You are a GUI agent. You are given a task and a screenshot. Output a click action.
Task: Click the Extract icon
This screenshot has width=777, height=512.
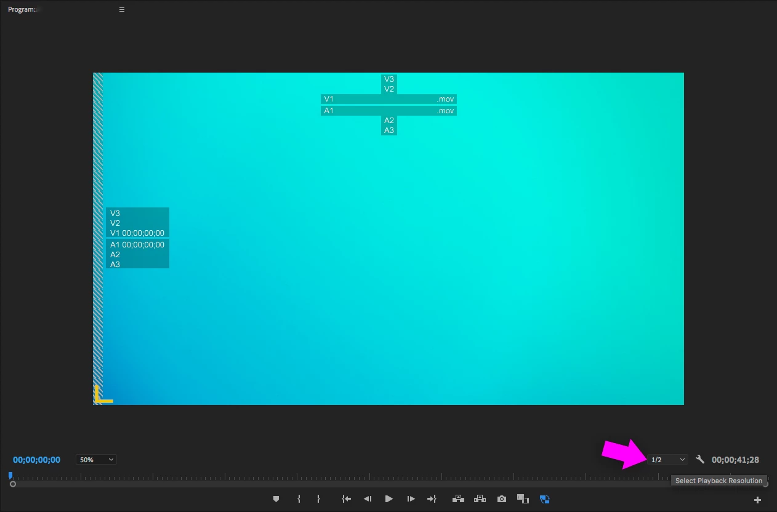tap(480, 499)
